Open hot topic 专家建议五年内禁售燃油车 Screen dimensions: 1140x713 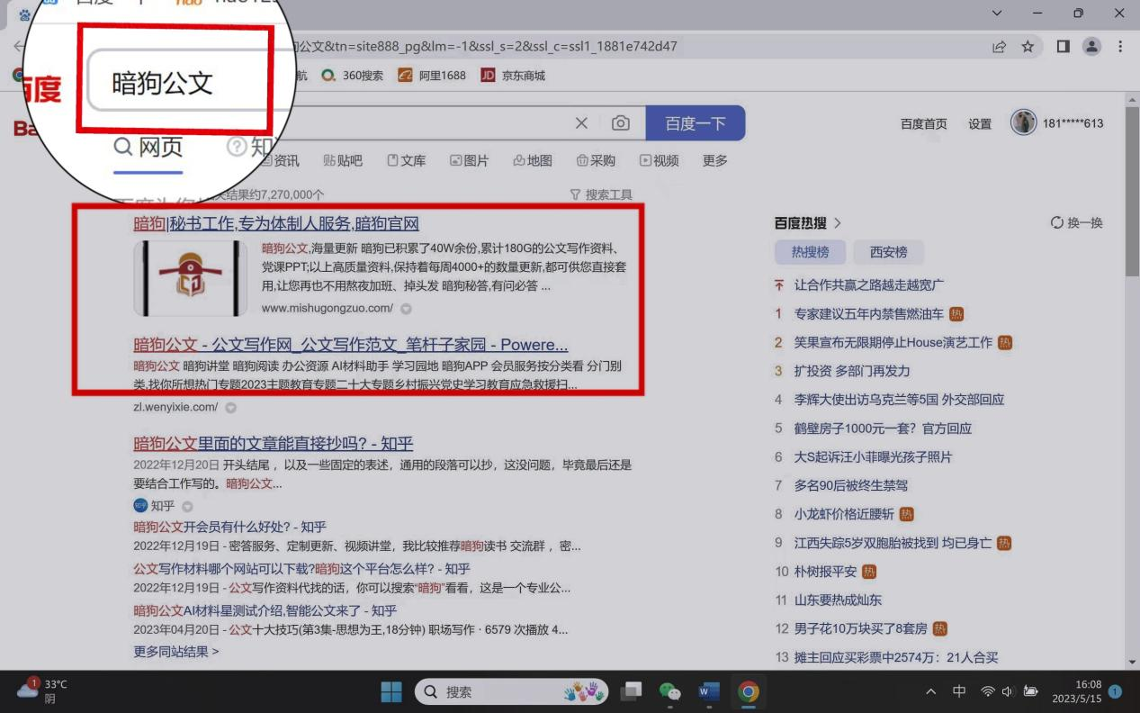pos(869,314)
